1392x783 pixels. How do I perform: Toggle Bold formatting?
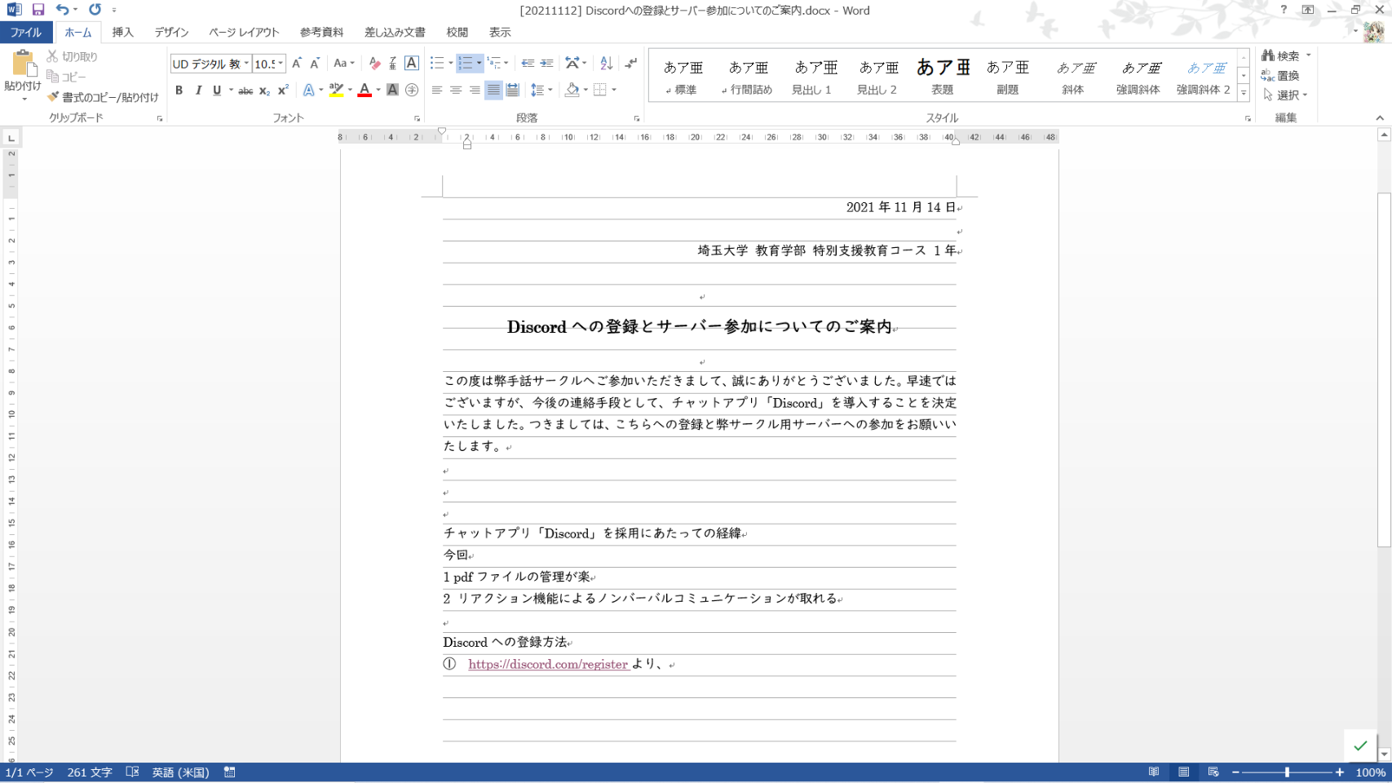[179, 91]
